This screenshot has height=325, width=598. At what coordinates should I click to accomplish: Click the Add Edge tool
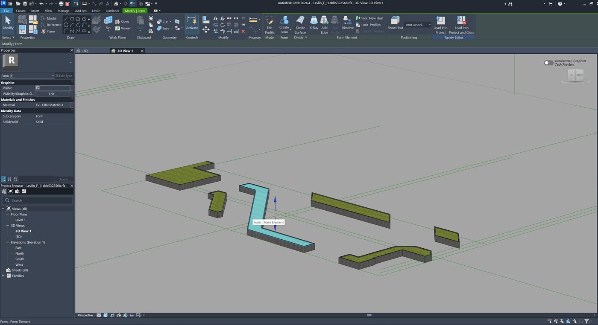324,25
